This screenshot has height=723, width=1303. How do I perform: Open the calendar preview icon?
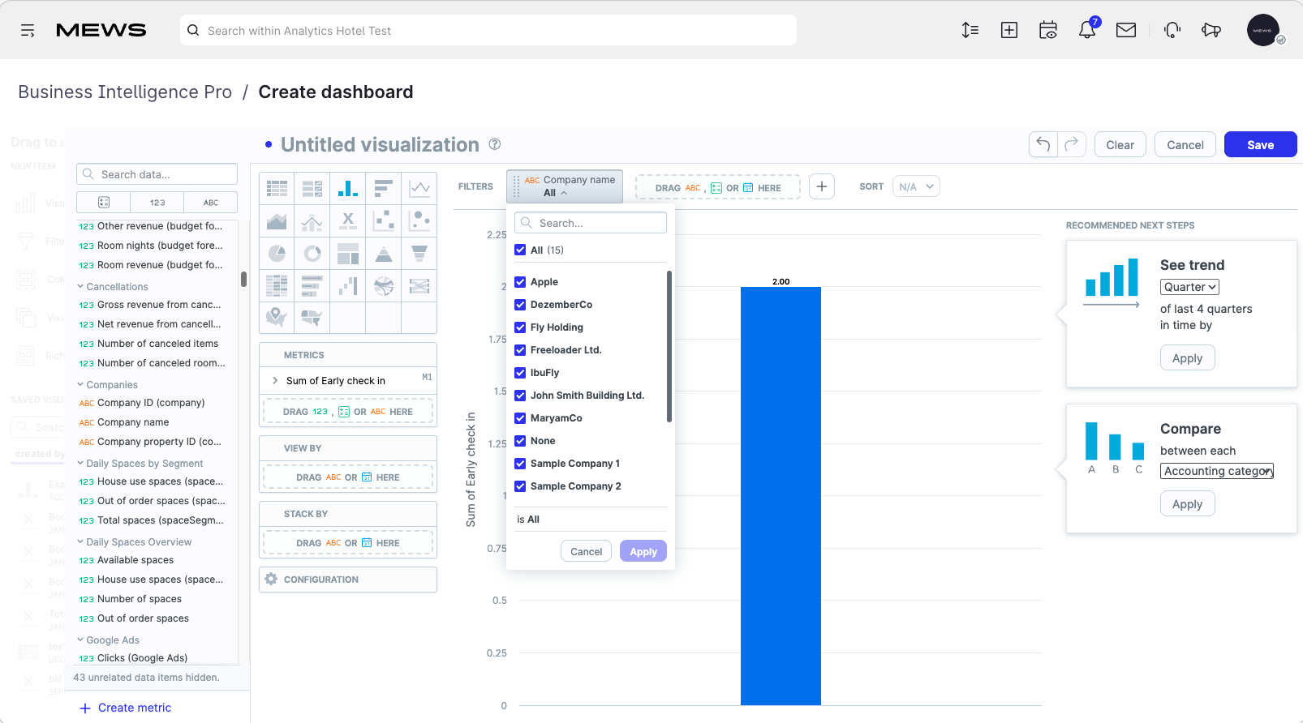tap(1048, 30)
